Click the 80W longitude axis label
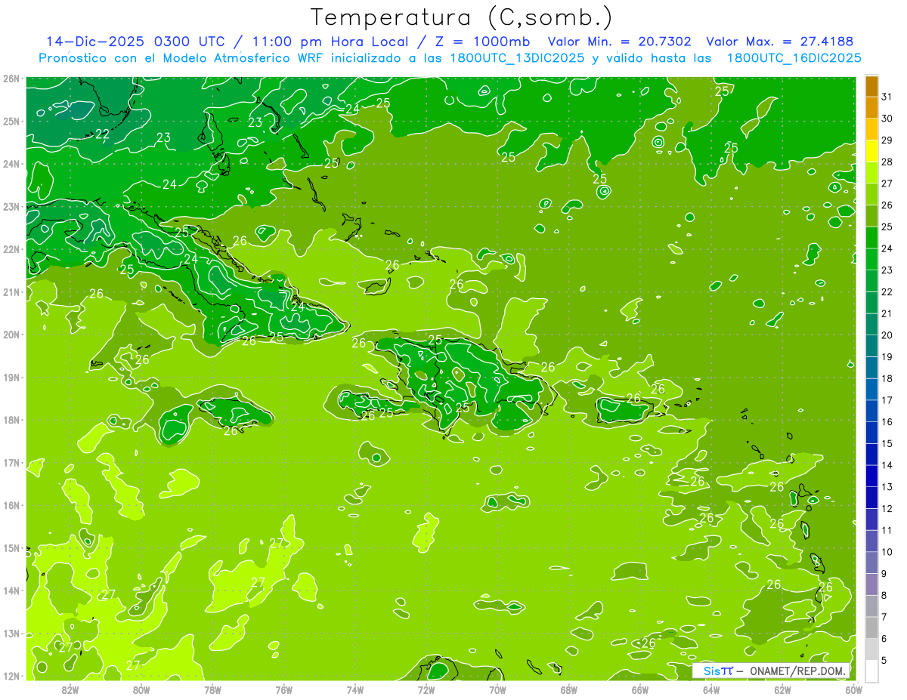The image size is (907, 700). coord(141,690)
